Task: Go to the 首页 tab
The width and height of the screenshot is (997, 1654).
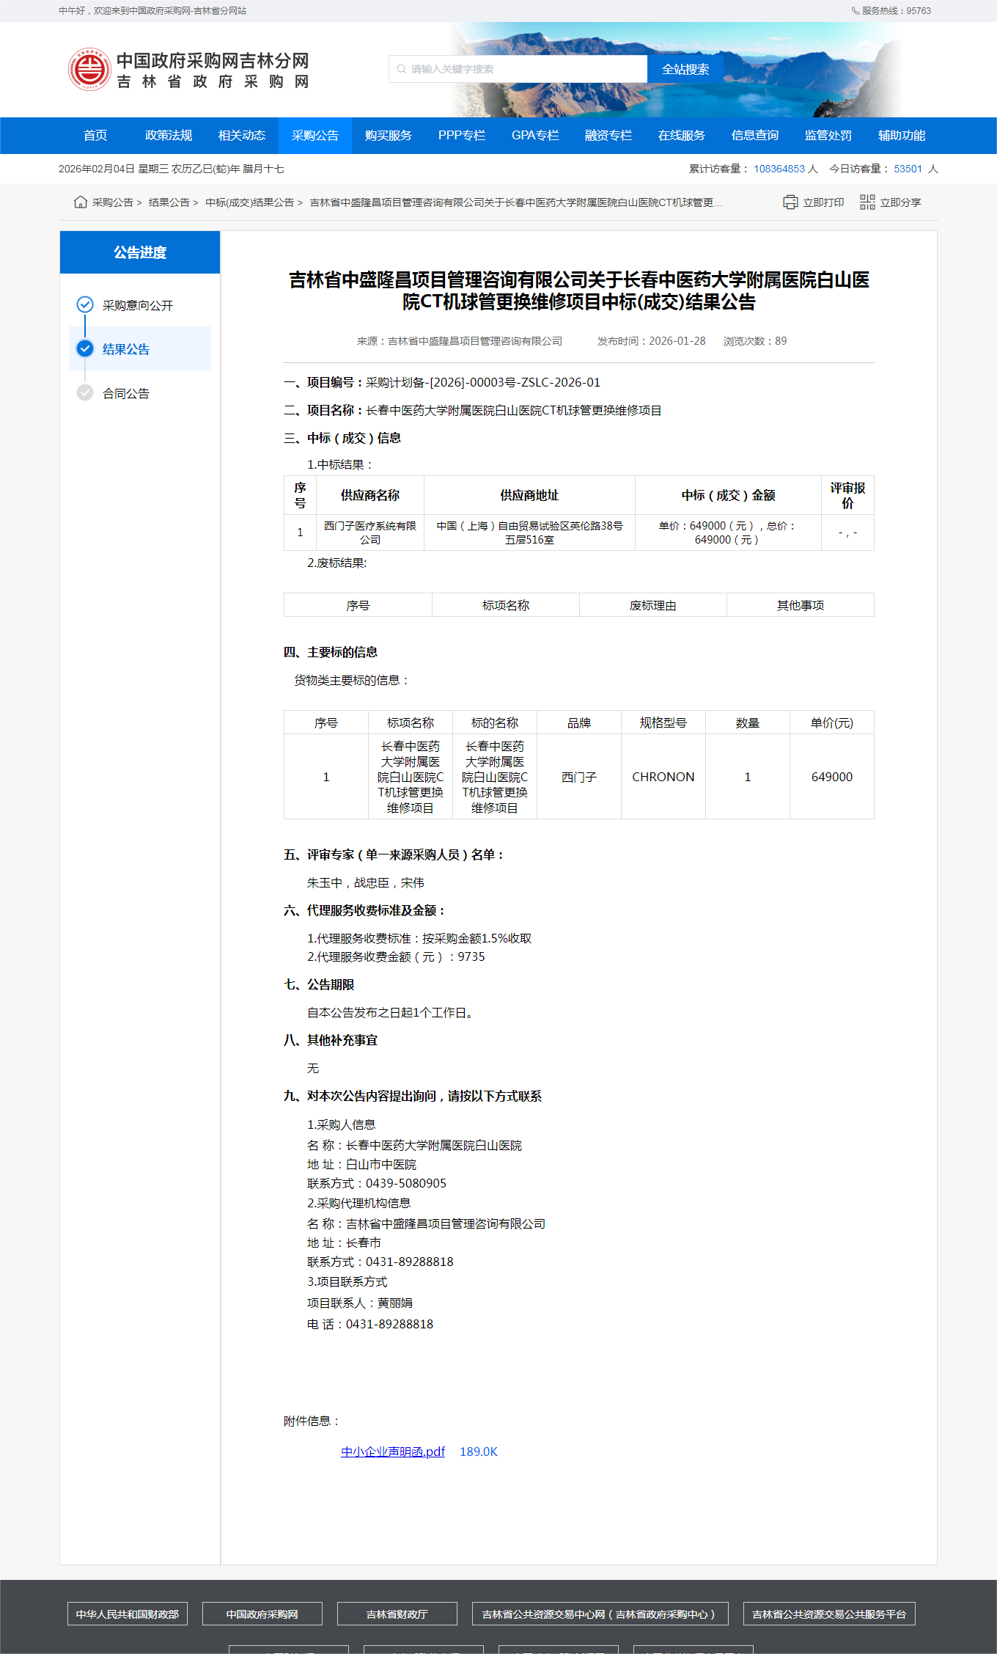Action: (95, 136)
